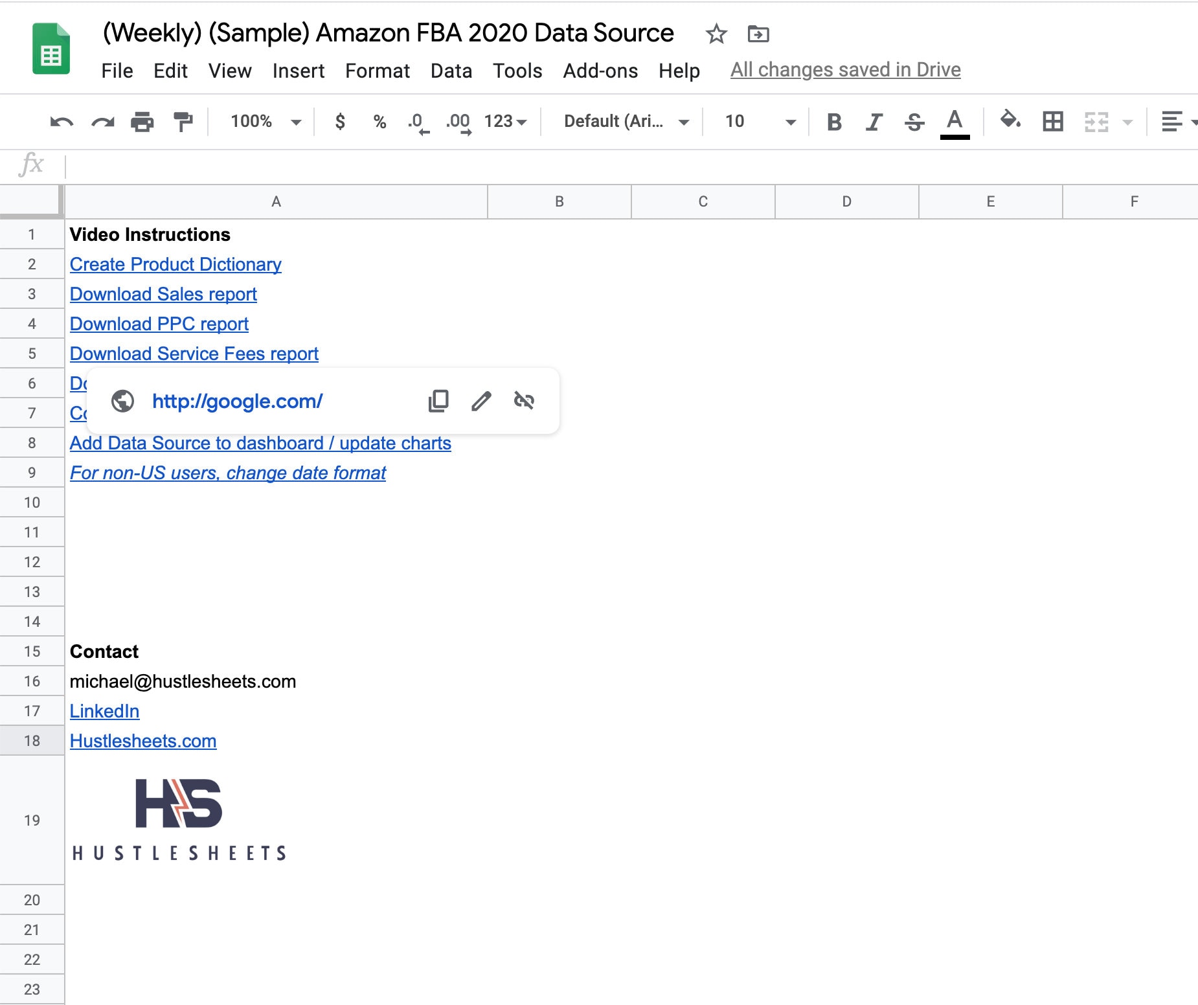The width and height of the screenshot is (1198, 1005).
Task: Click the move to folder icon
Action: 758,34
